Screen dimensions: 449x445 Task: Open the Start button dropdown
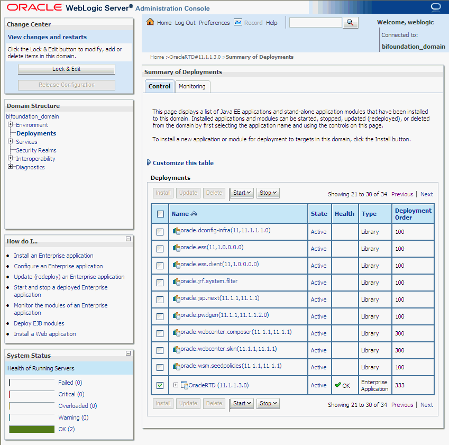point(248,193)
